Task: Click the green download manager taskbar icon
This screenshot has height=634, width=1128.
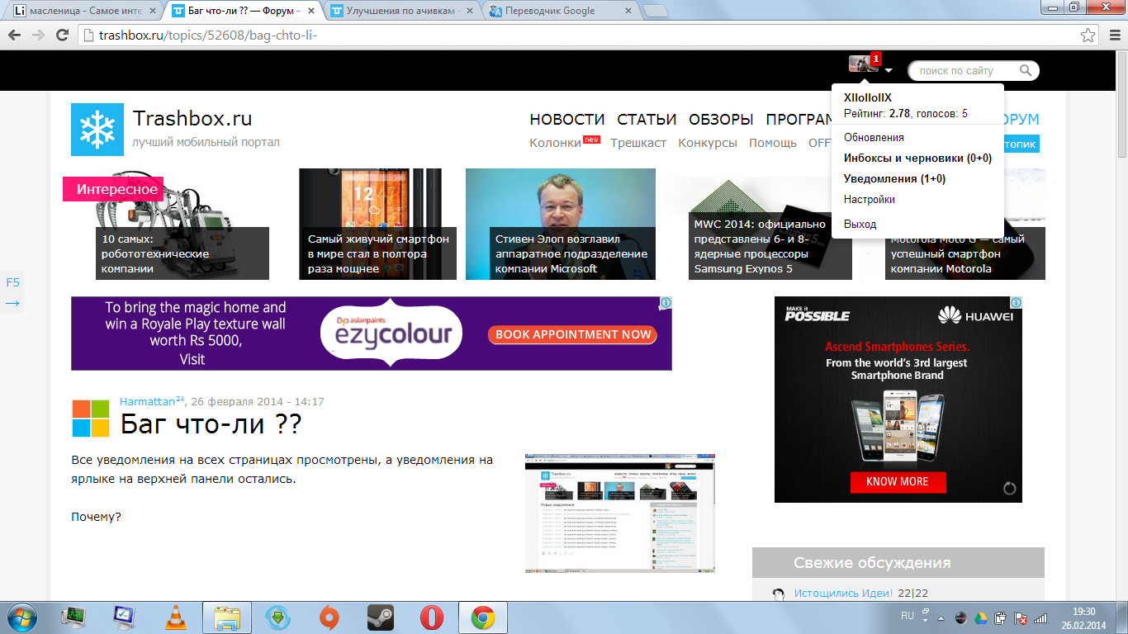Action: pos(277,617)
